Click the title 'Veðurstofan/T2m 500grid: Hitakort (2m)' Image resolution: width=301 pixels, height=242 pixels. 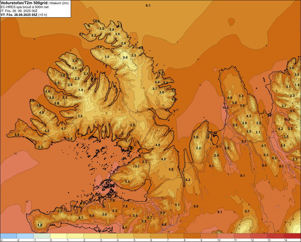(35, 3)
